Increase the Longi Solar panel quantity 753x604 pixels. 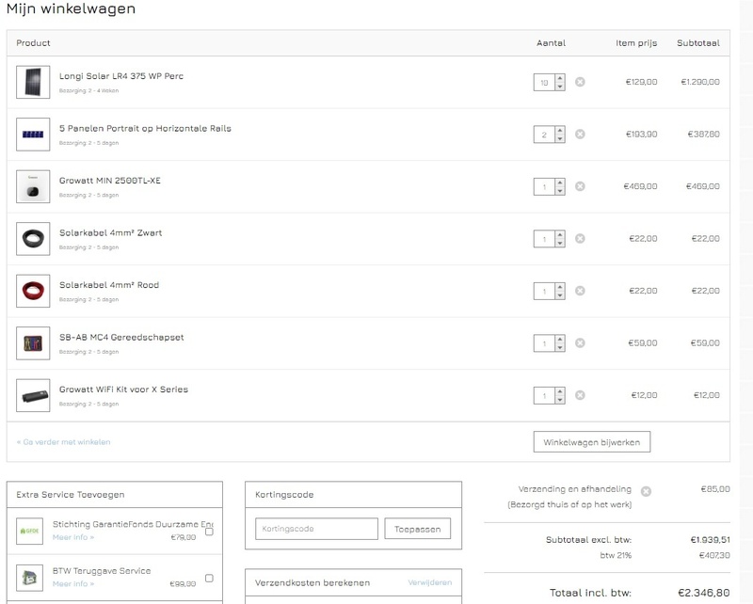point(560,78)
